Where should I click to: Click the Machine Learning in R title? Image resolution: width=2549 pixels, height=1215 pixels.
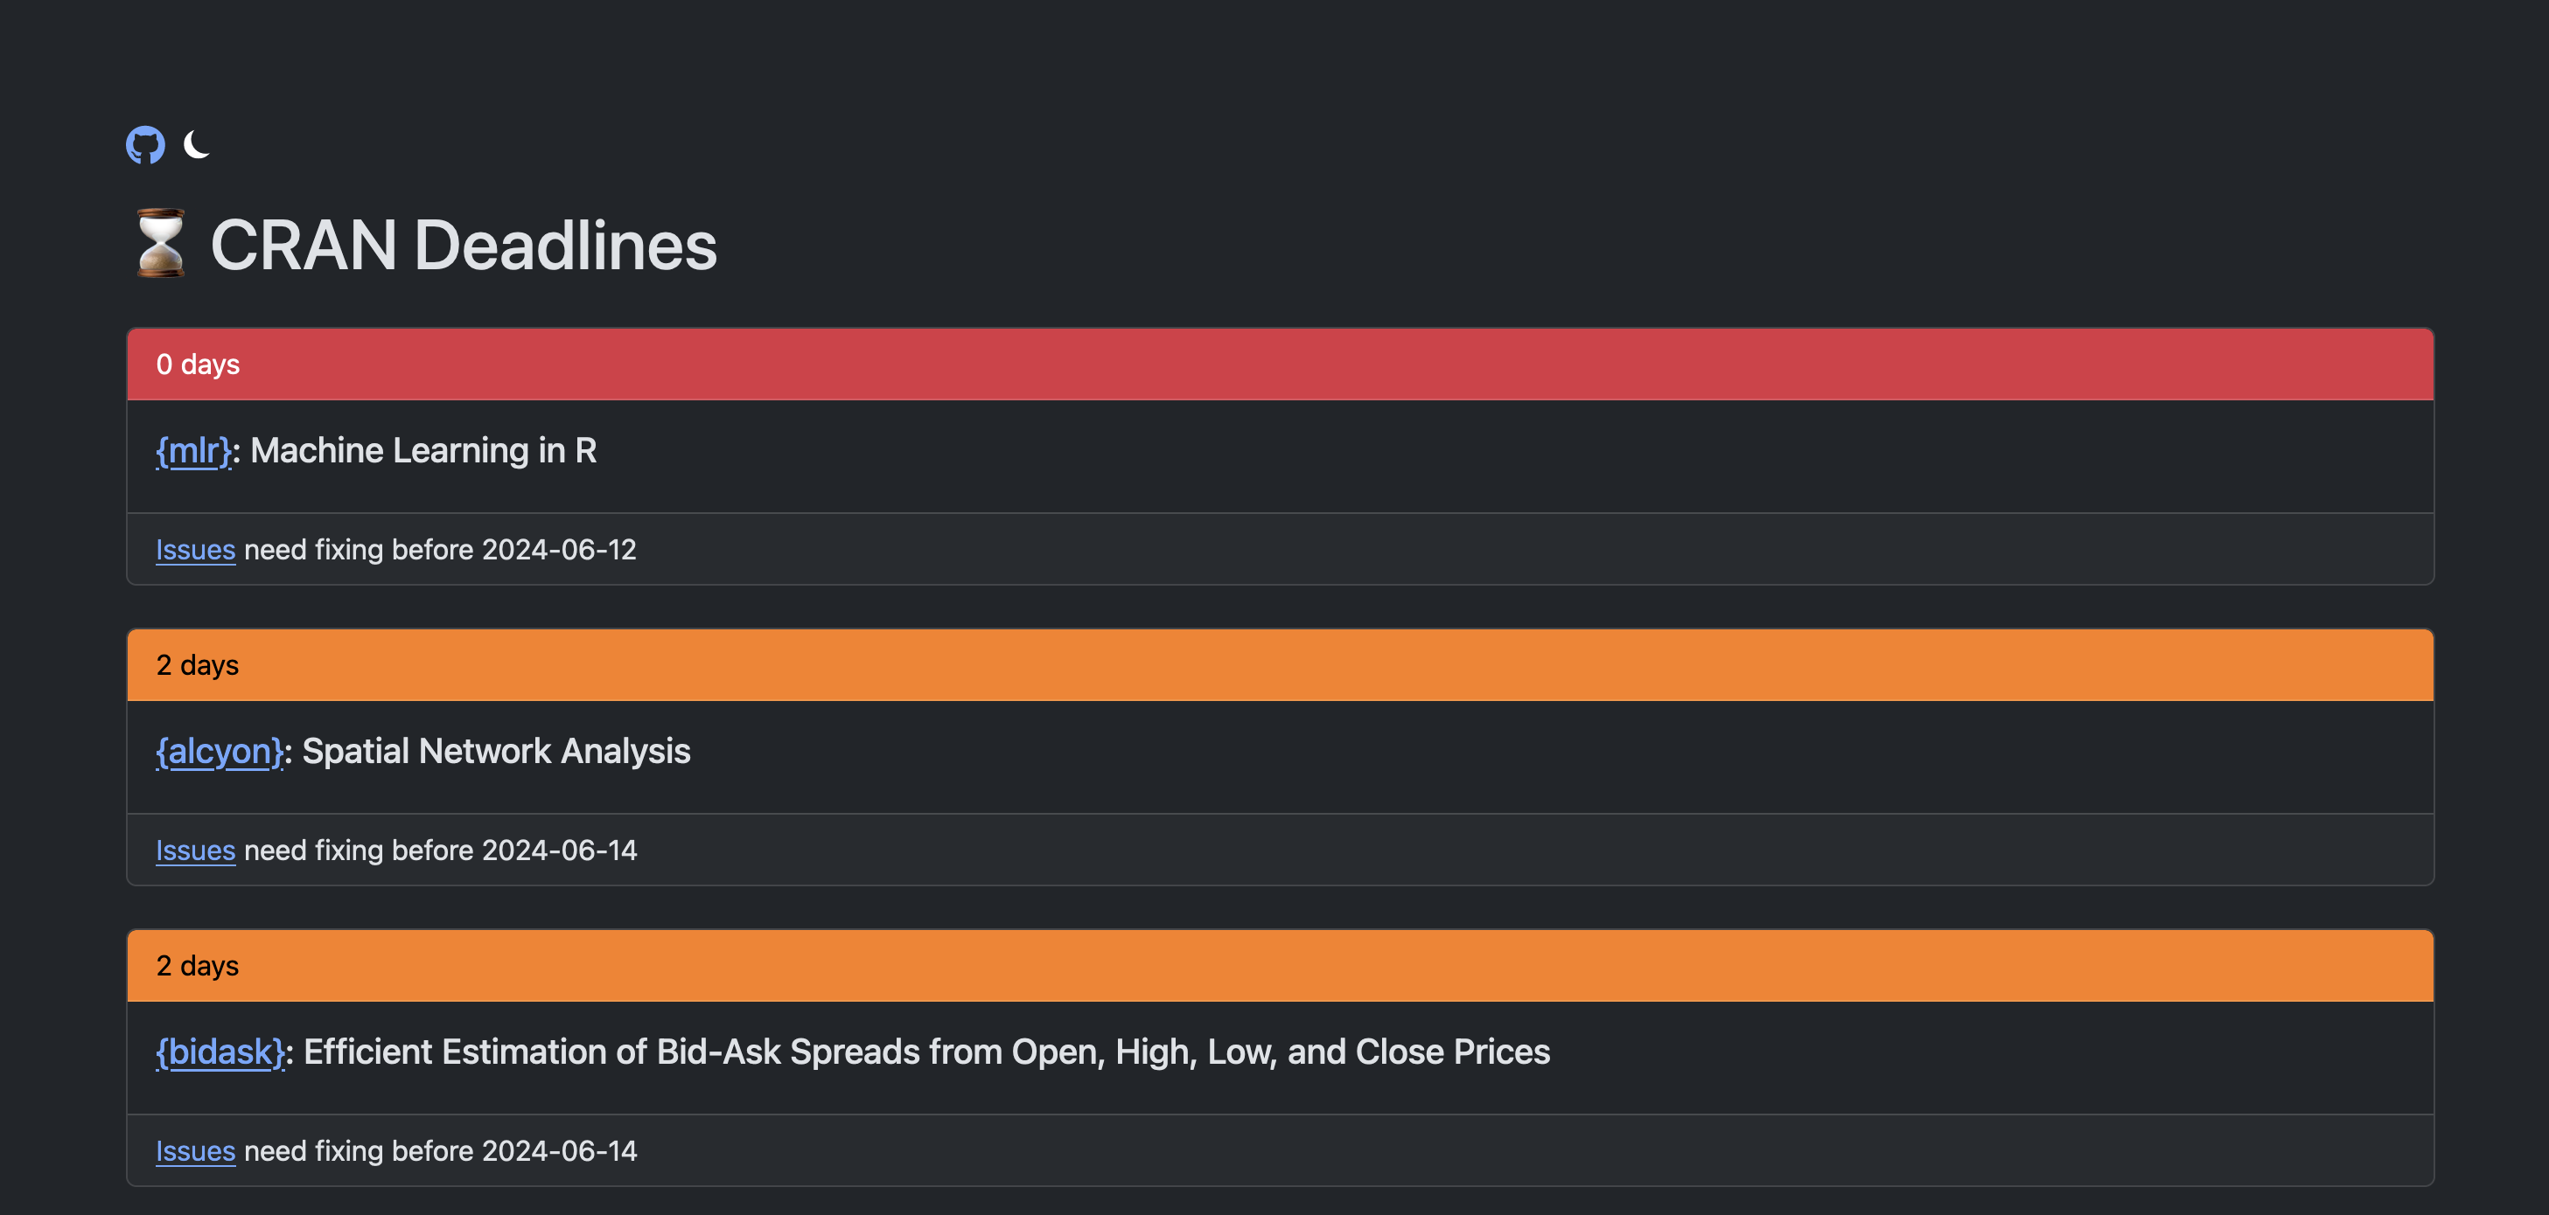click(423, 451)
